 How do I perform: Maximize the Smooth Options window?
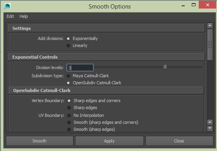194,5
